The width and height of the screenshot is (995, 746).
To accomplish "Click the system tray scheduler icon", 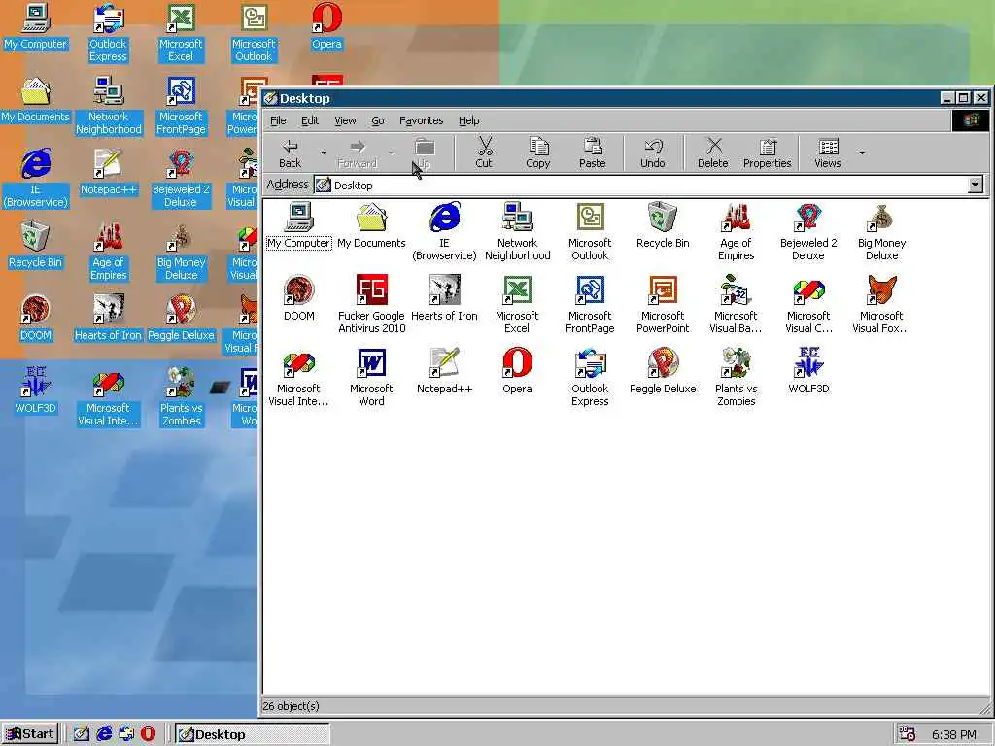I will pyautogui.click(x=908, y=734).
